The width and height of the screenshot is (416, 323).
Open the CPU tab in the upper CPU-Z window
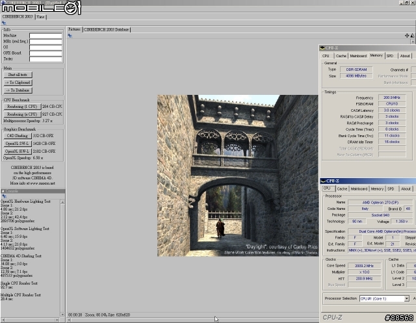pos(326,56)
